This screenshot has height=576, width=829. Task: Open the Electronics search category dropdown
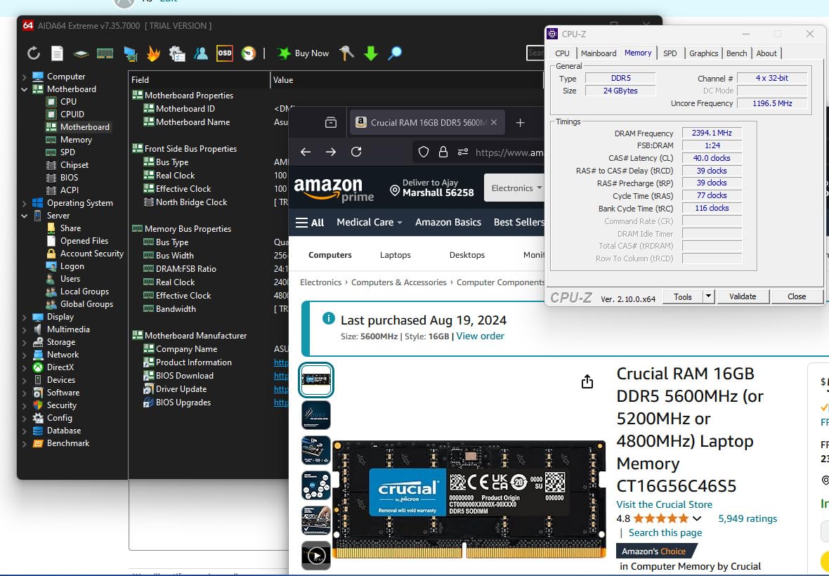514,188
